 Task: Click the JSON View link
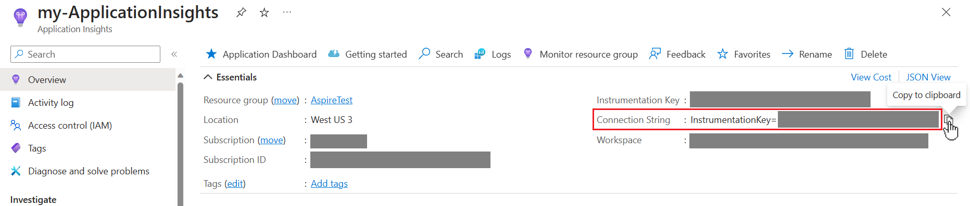point(928,77)
